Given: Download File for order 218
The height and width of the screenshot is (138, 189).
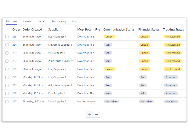Looking at the screenshot, I should 86,93.
